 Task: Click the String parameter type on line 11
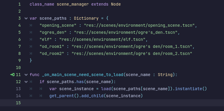[165, 75]
